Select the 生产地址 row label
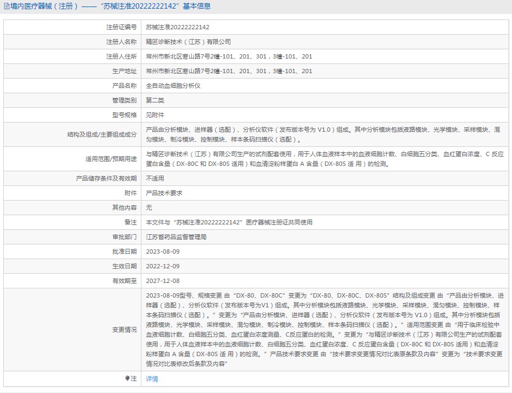This screenshot has width=512, height=393. click(125, 71)
